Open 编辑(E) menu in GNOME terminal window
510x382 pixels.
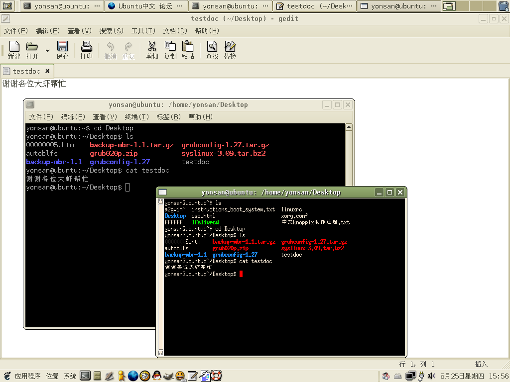click(x=73, y=117)
